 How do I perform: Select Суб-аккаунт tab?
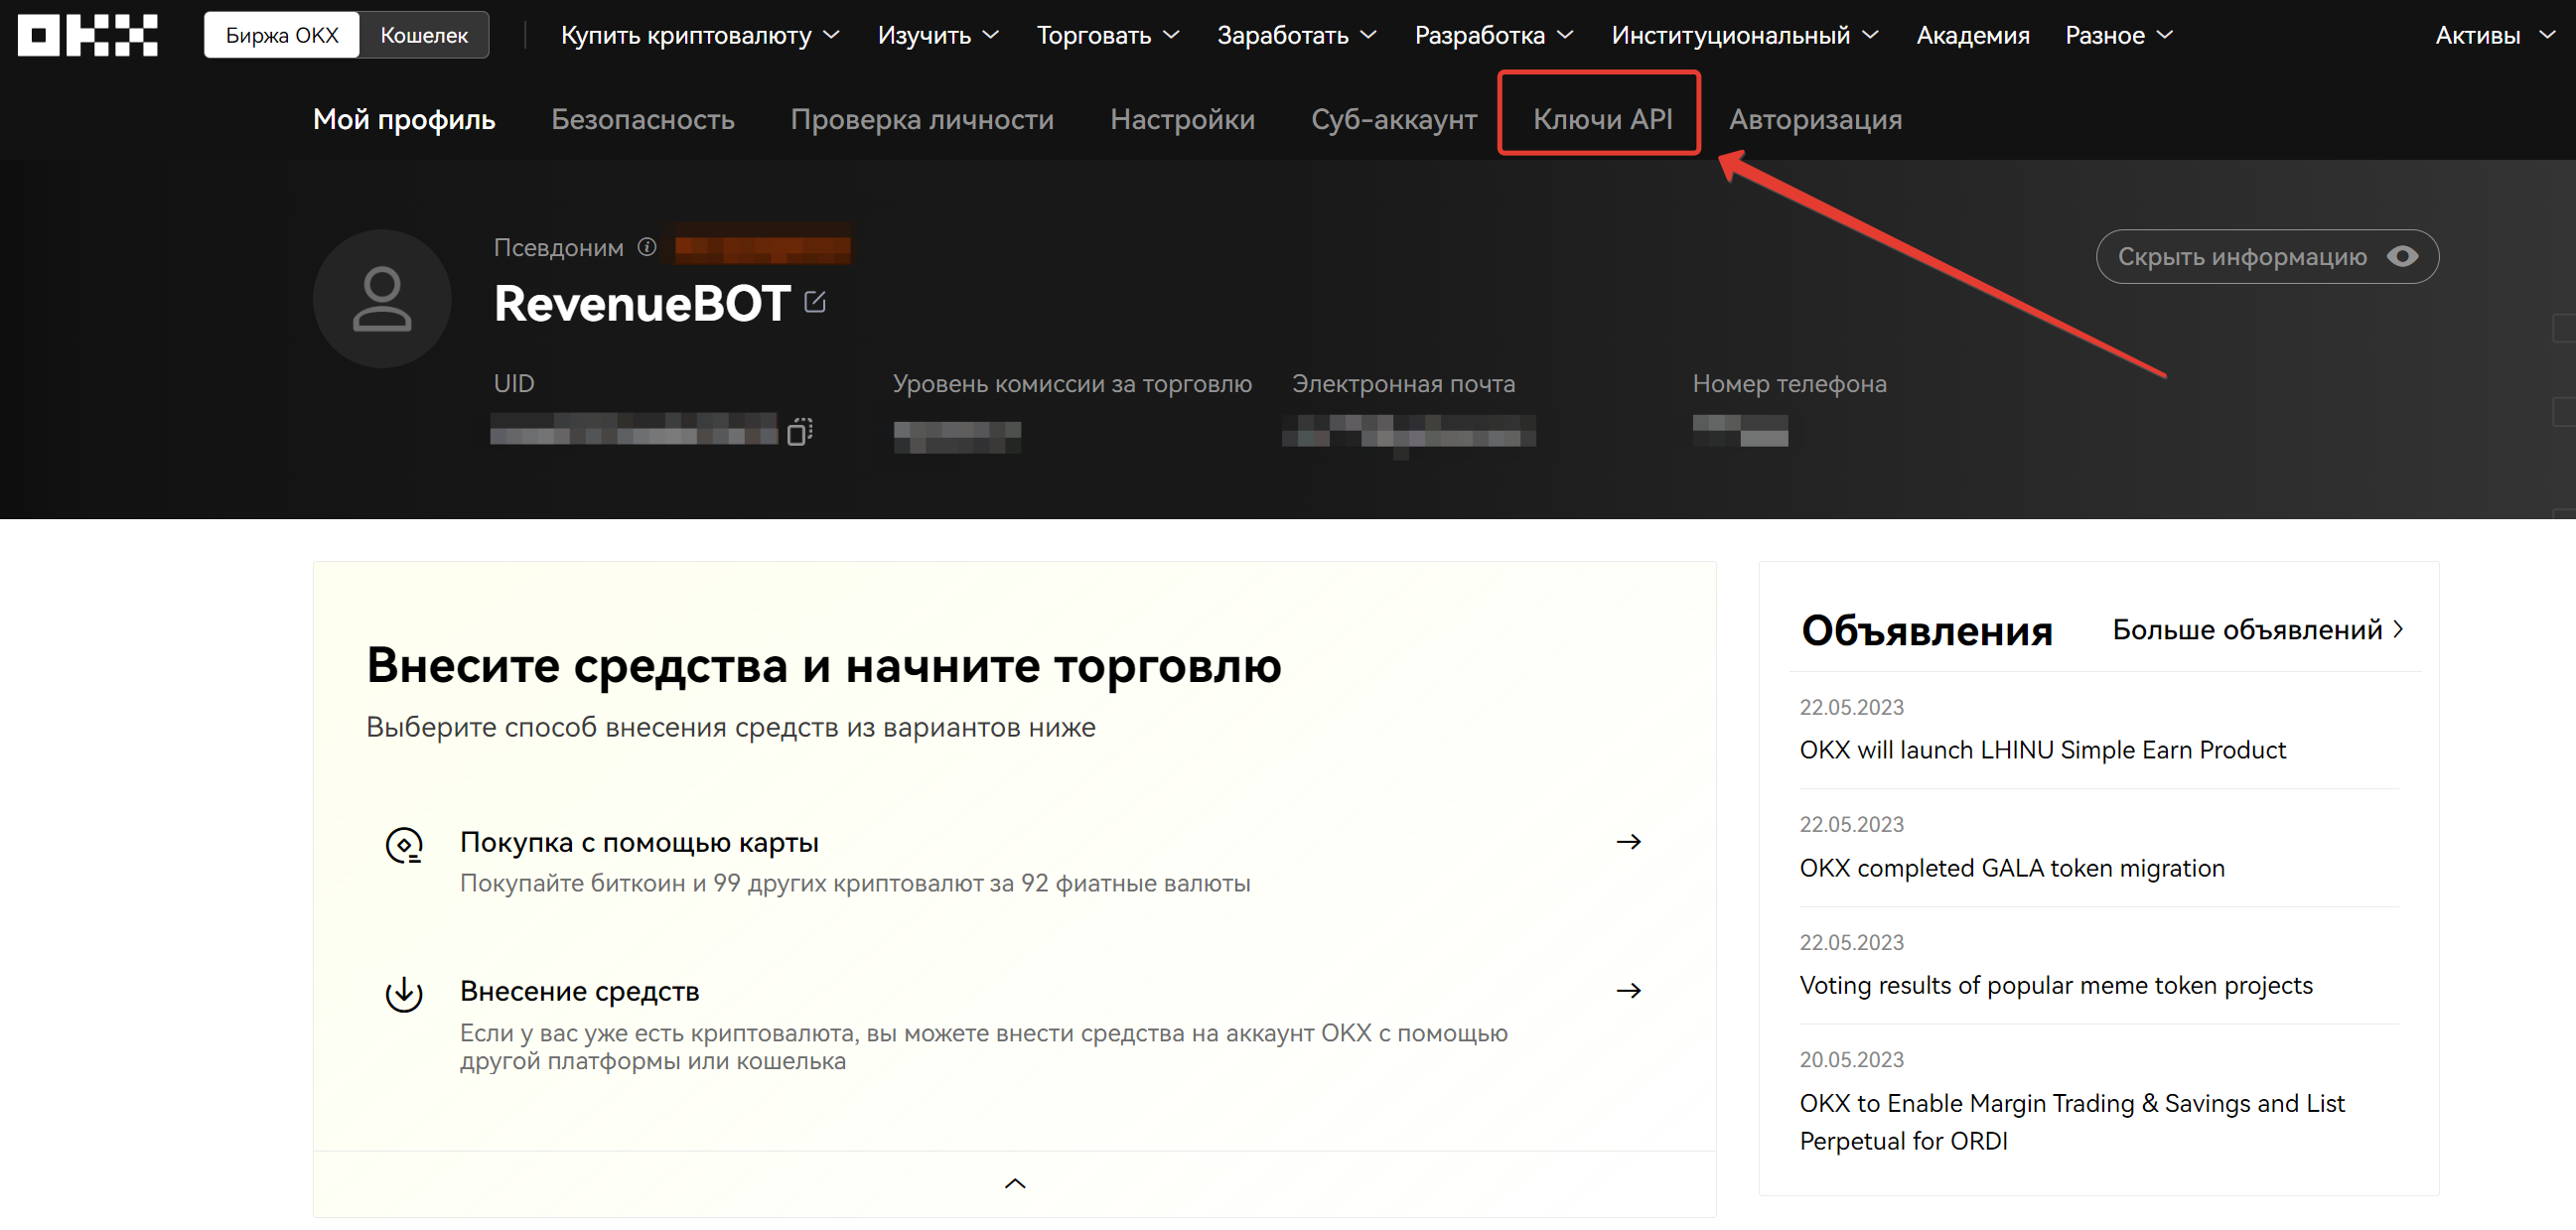pos(1394,119)
